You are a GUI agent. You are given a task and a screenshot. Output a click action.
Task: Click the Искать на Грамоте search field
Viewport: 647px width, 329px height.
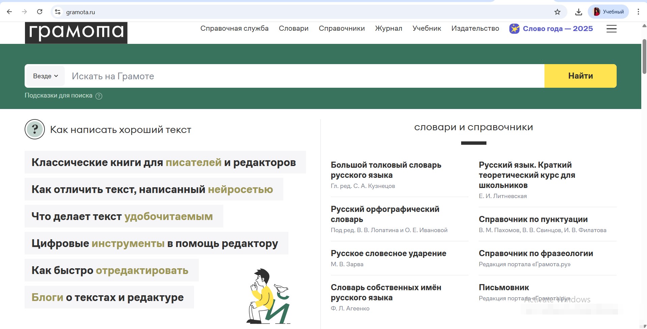(x=304, y=76)
